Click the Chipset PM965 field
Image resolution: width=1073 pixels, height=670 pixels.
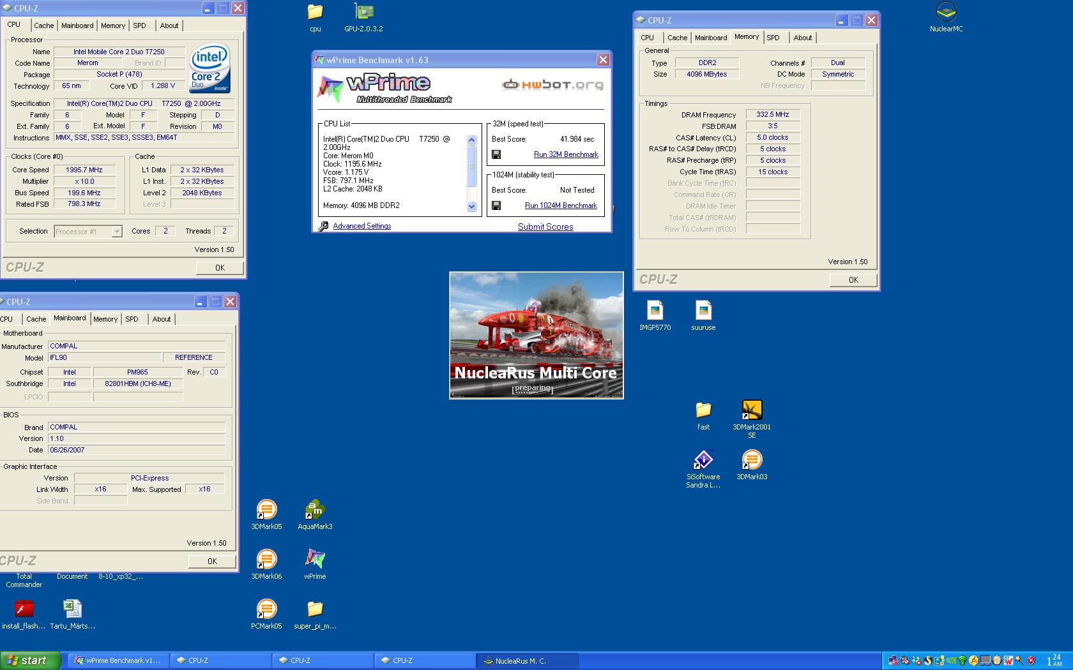[137, 372]
